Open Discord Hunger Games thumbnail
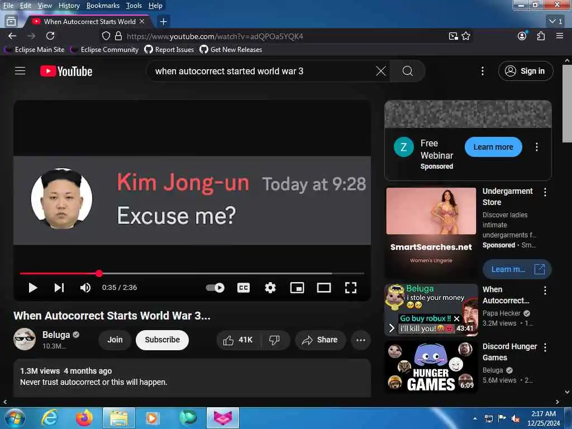This screenshot has width=572, height=429. 431,366
